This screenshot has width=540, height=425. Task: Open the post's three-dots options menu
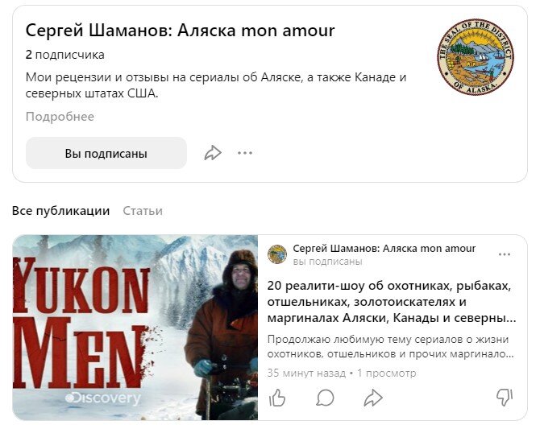505,254
